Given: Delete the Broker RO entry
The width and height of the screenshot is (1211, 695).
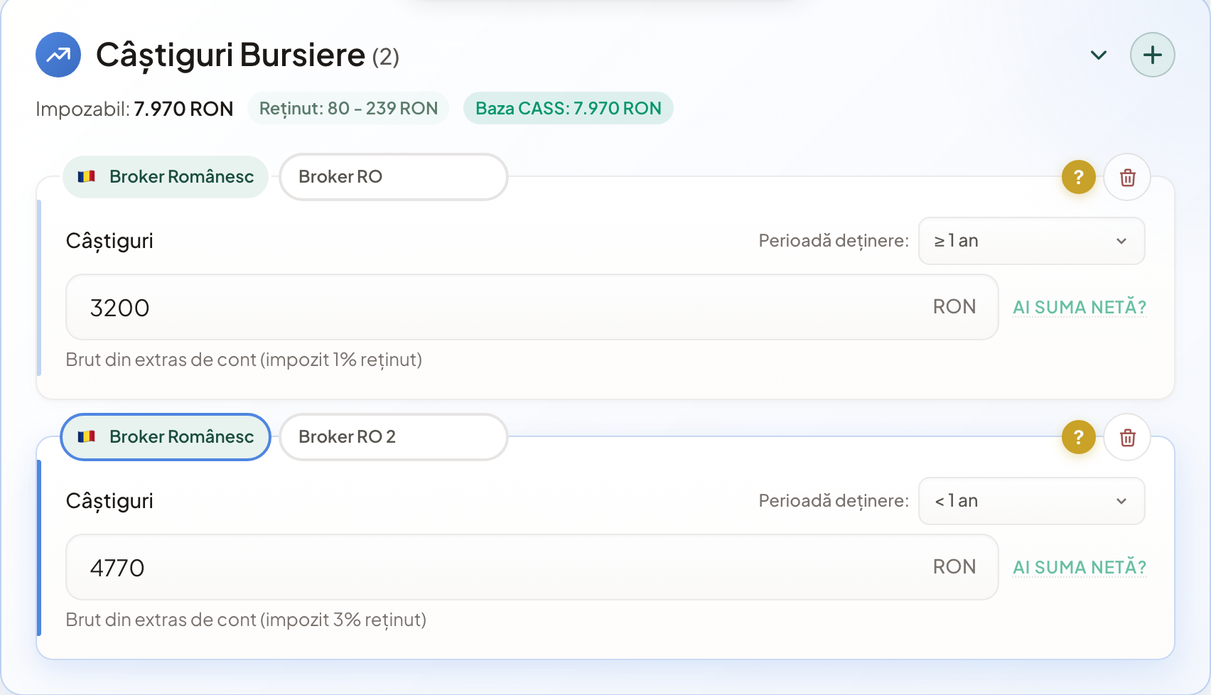Looking at the screenshot, I should pyautogui.click(x=1126, y=177).
